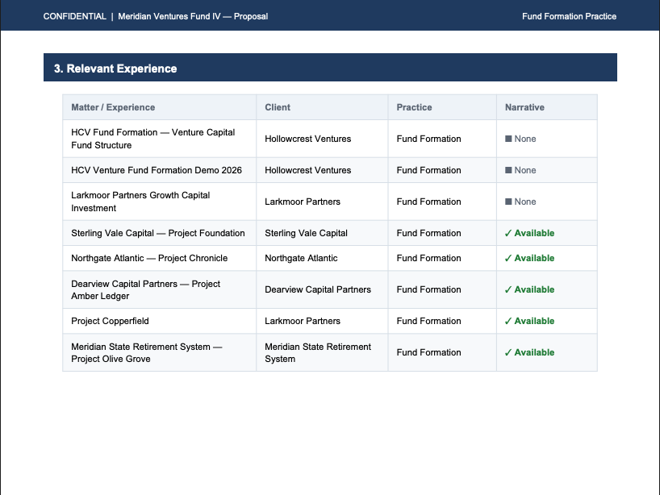This screenshot has height=495, width=660.
Task: Click 'None' narrative in Larkmoor Growth Capital row
Action: 520,202
